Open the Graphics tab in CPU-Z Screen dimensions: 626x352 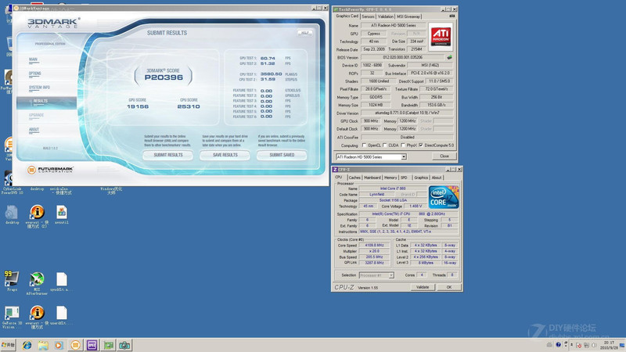tap(421, 178)
